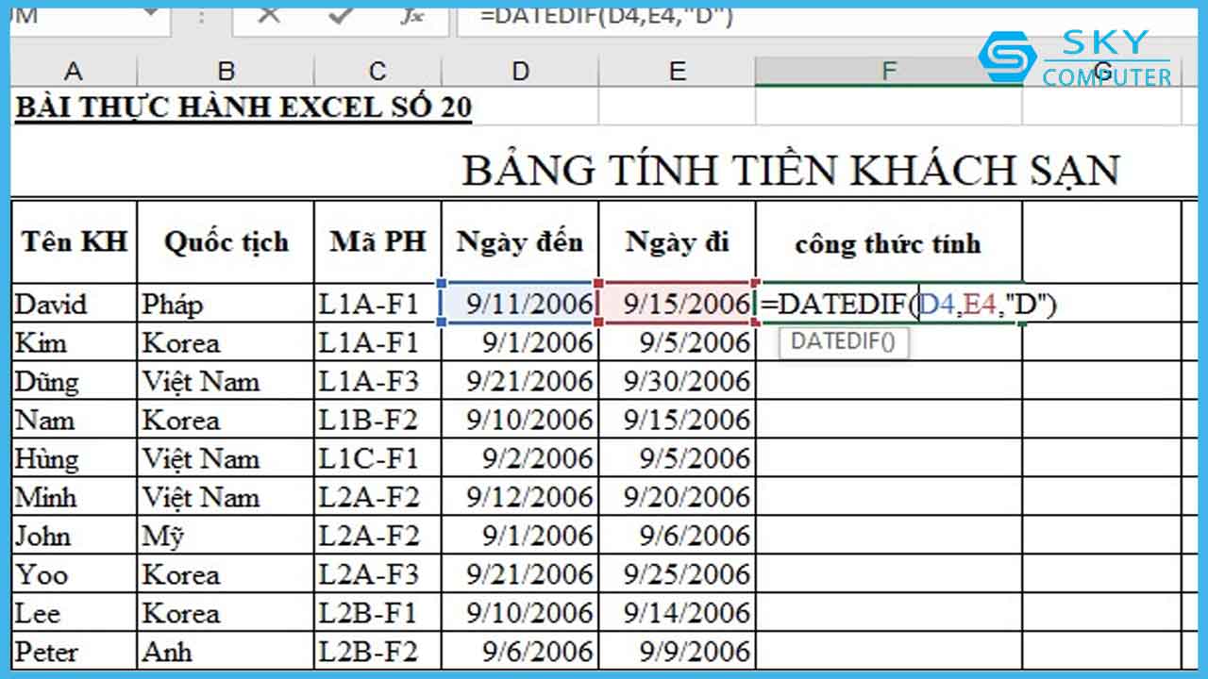Select the cell containing 9/30/2006
1208x679 pixels.
click(677, 381)
